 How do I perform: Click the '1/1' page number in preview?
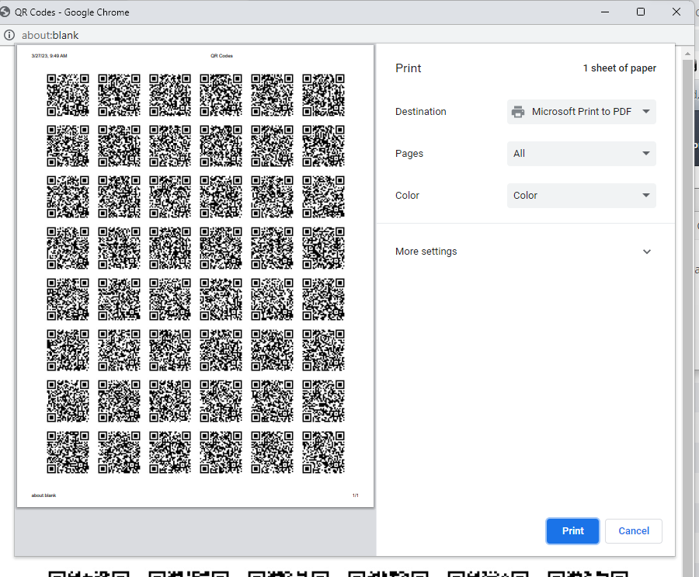pyautogui.click(x=355, y=495)
